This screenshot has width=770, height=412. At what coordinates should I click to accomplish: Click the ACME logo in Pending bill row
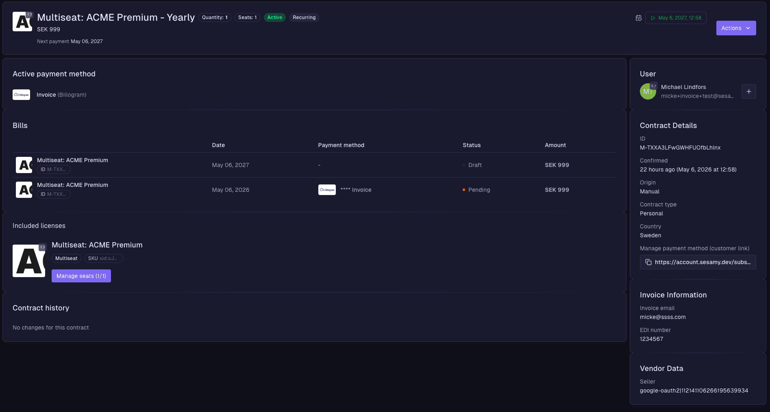click(x=24, y=190)
